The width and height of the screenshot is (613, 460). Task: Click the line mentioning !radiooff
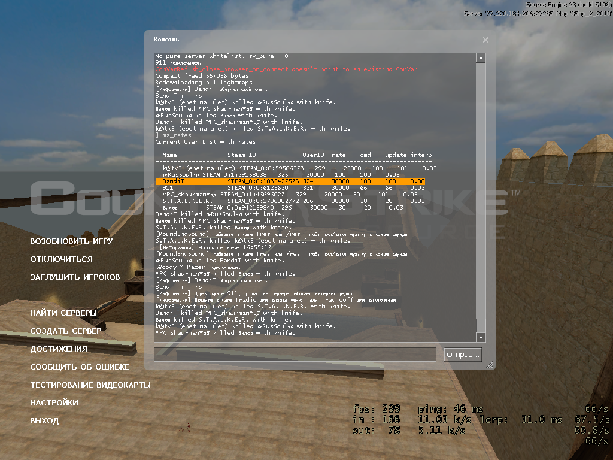coord(276,300)
